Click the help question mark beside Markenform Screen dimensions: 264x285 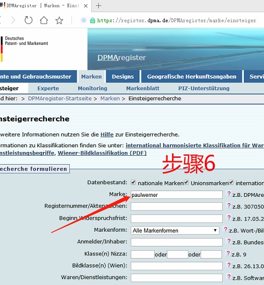pyautogui.click(x=225, y=230)
